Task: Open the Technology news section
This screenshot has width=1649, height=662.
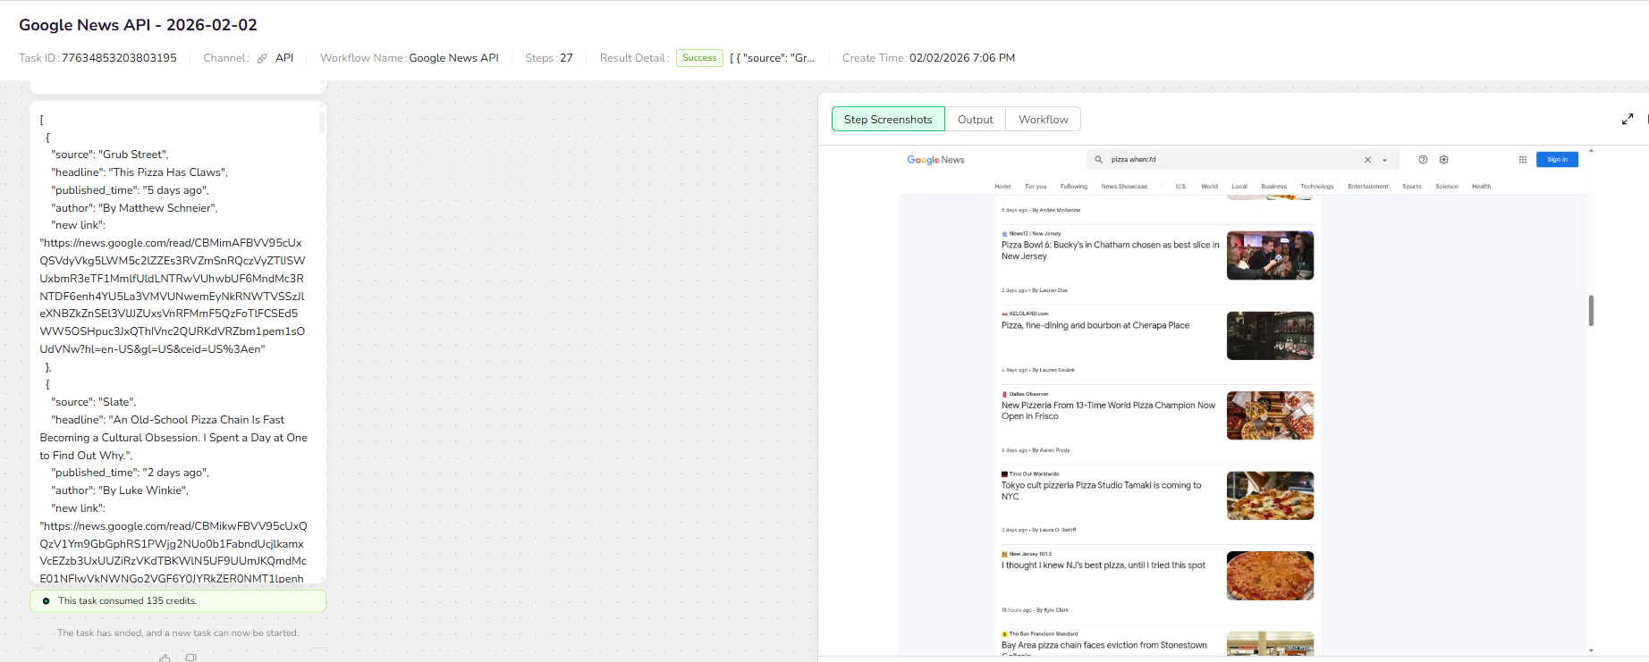Action: click(1316, 187)
